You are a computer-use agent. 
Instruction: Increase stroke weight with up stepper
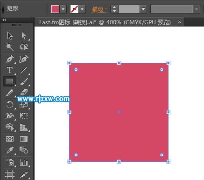[x=114, y=7]
